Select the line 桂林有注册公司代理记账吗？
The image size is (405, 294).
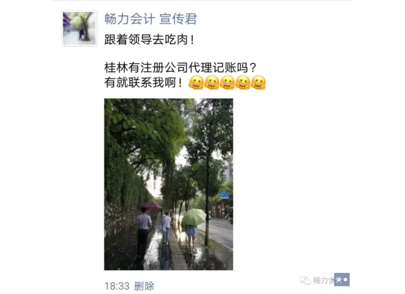point(180,68)
